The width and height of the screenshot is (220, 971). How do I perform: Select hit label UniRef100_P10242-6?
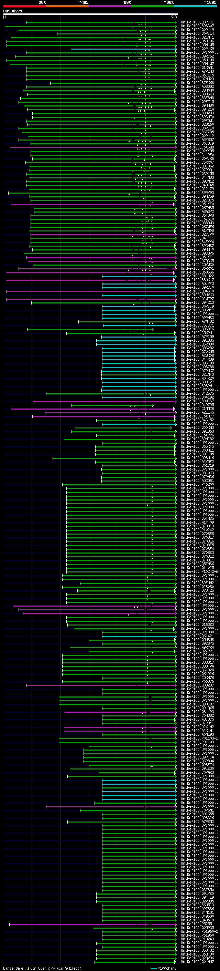199,572
